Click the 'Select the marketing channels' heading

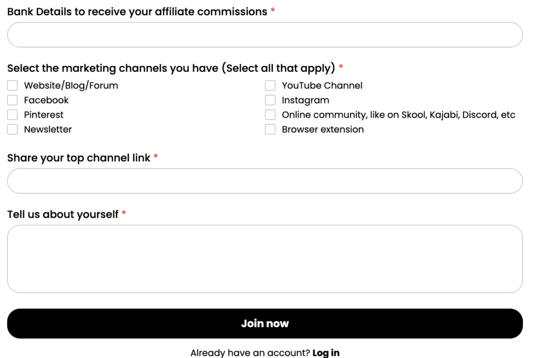click(171, 68)
